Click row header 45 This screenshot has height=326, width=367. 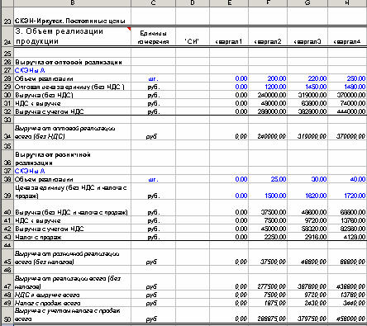pyautogui.click(x=7, y=257)
